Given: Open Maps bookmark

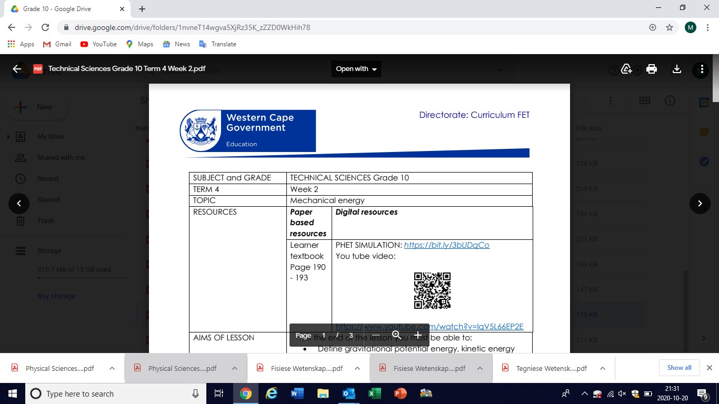Looking at the screenshot, I should 139,44.
